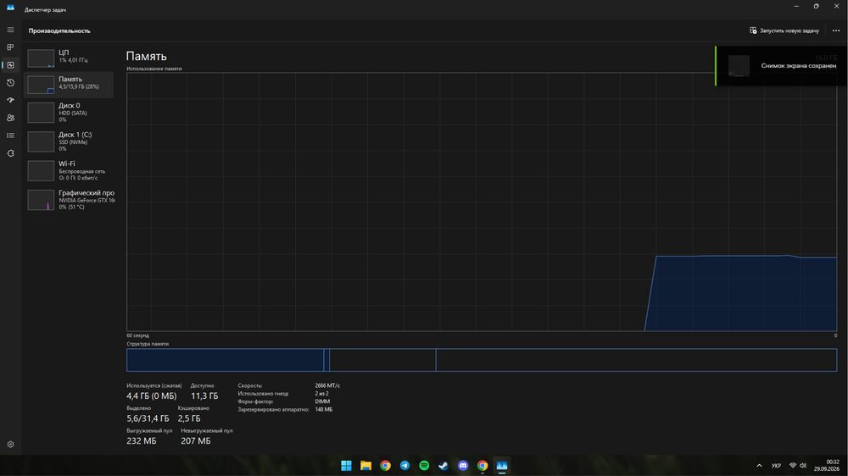Screen dimensions: 848x476
Task: Click the 2666 МТ/с speed value
Action: click(327, 385)
